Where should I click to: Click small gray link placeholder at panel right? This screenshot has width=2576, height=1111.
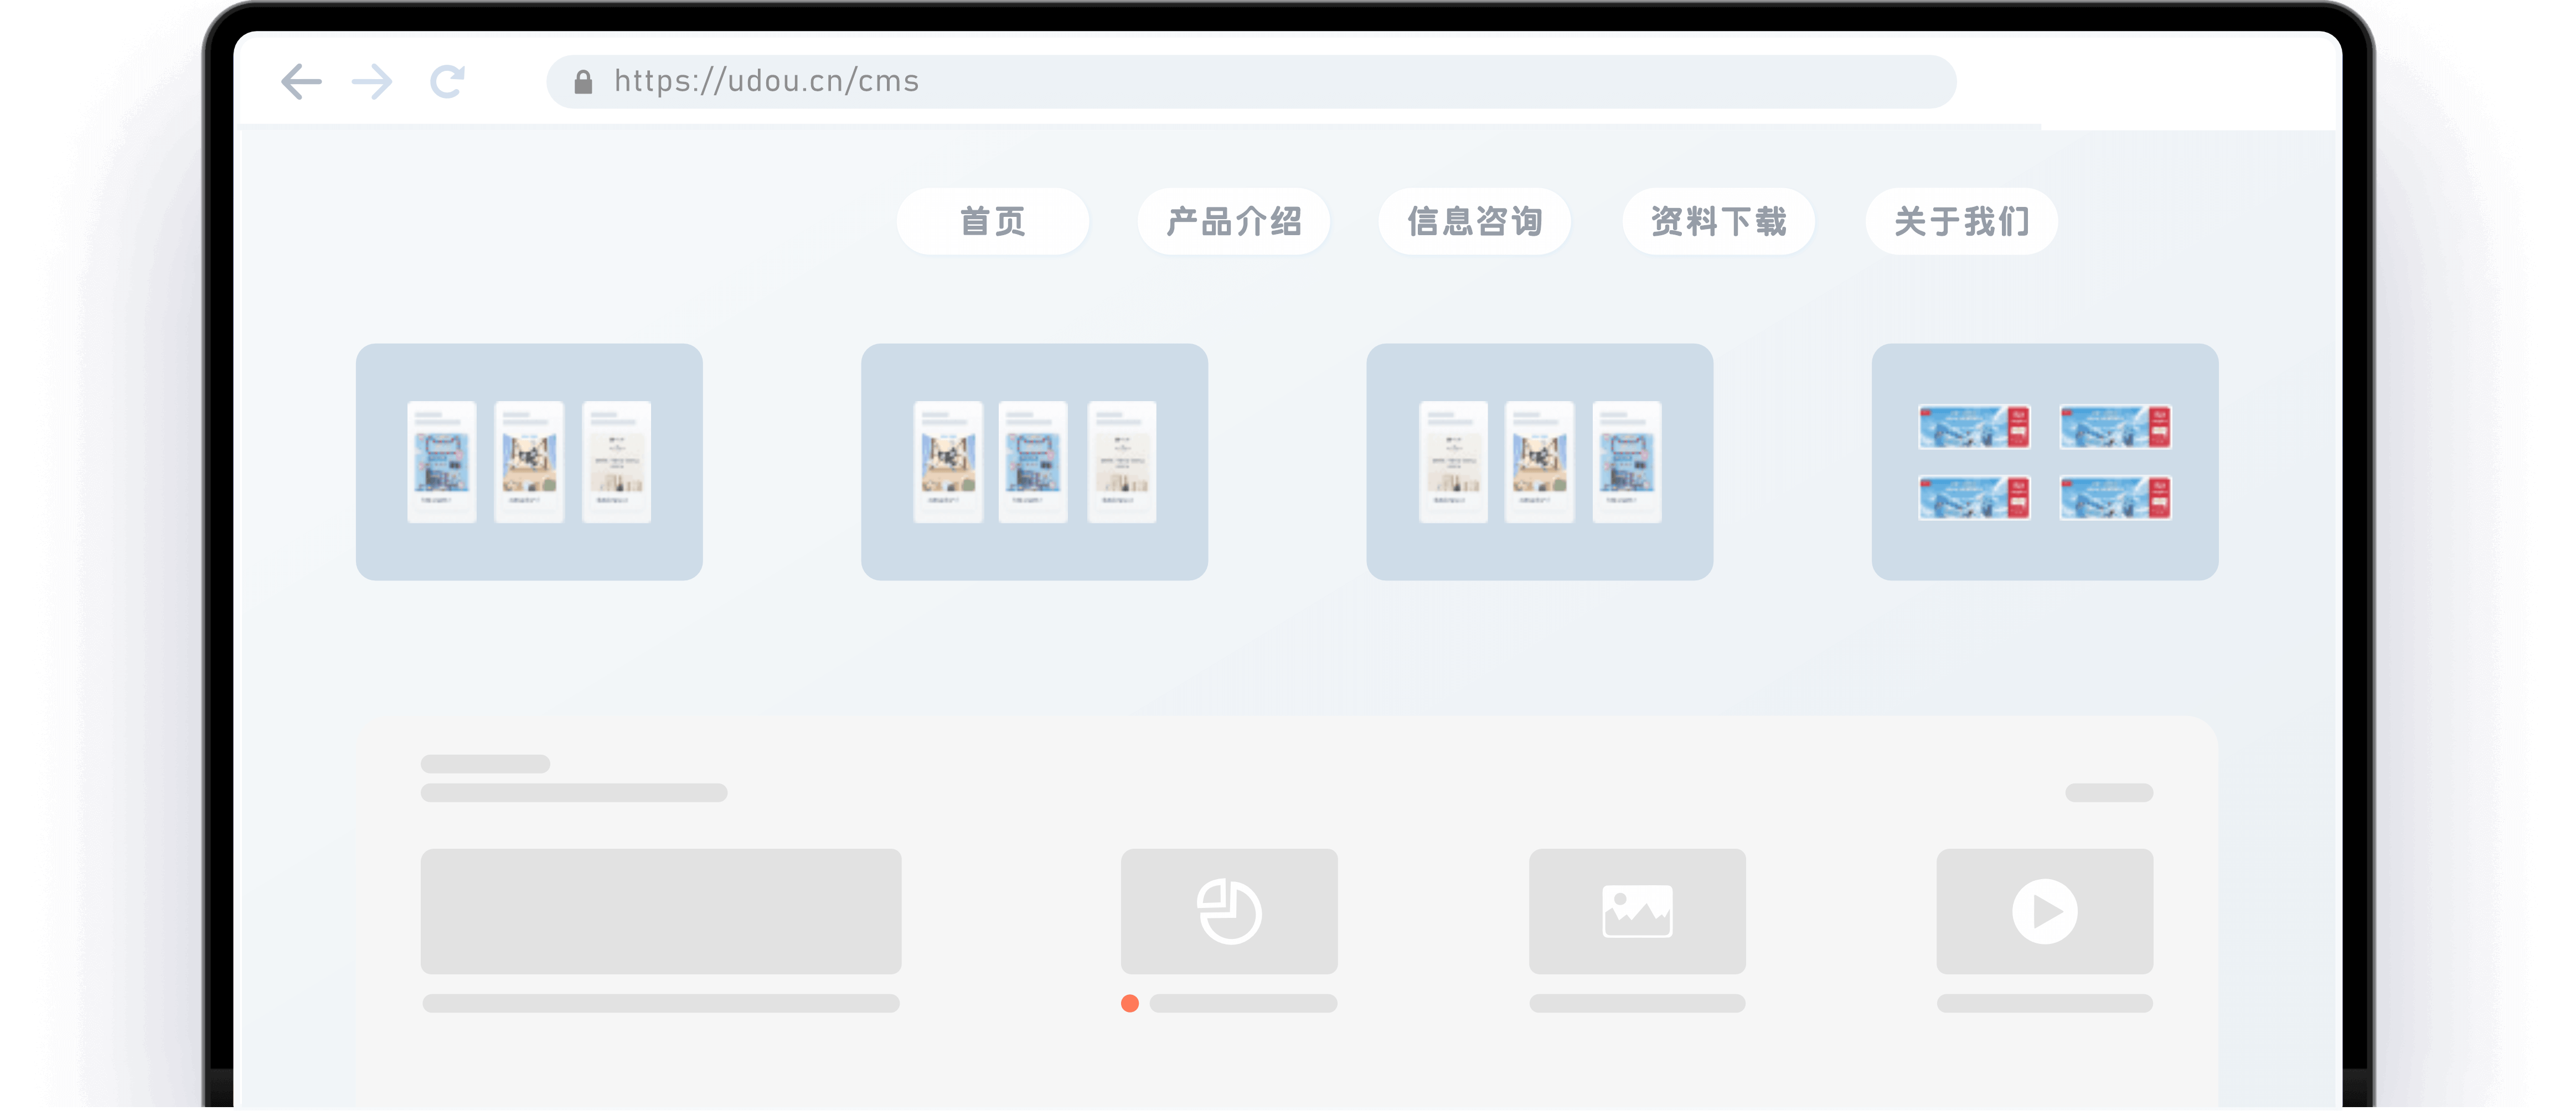point(2109,792)
